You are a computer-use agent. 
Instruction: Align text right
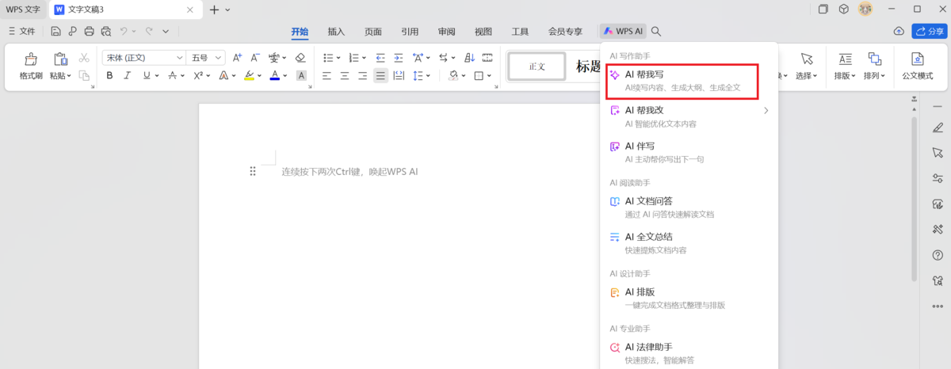pyautogui.click(x=363, y=76)
